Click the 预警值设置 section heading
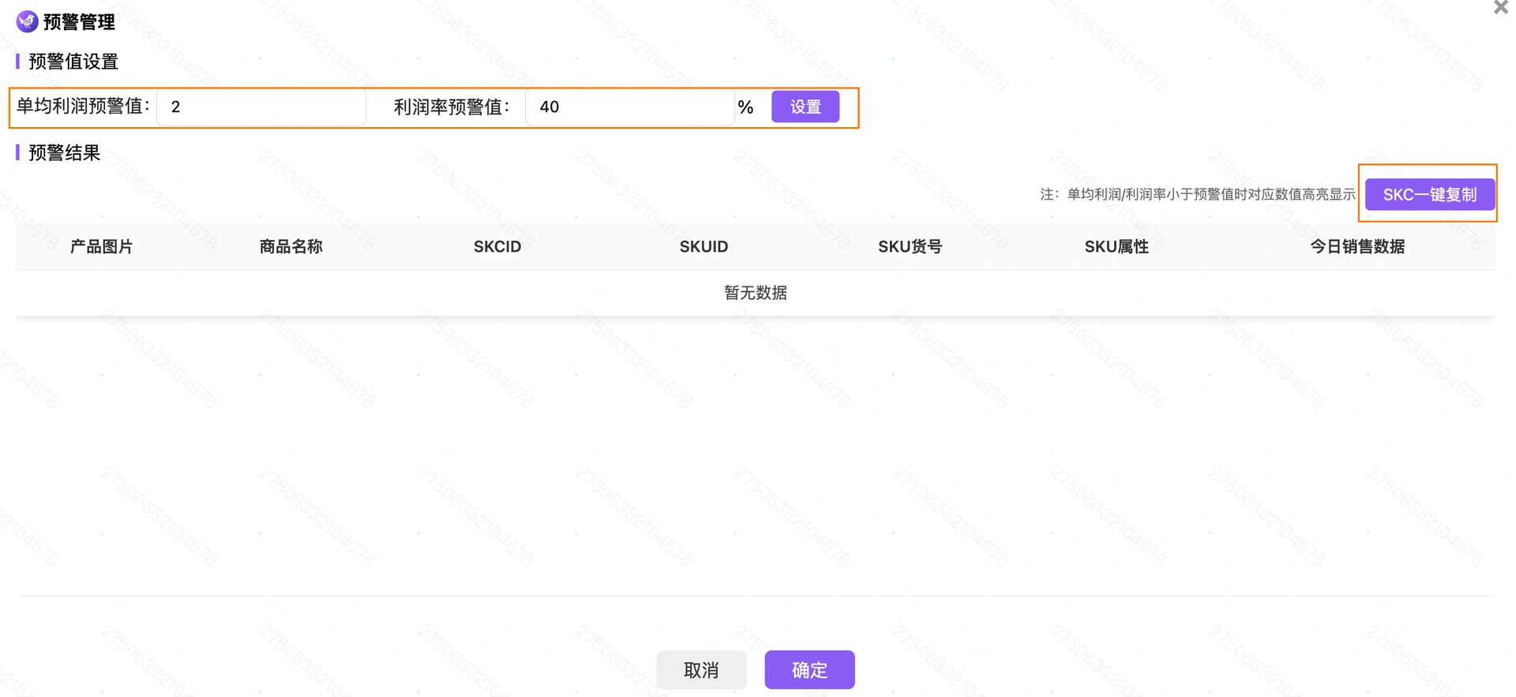The height and width of the screenshot is (697, 1516). click(x=73, y=62)
